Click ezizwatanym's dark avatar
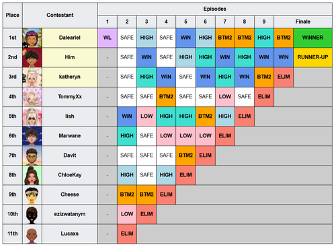The width and height of the screenshot is (336, 247). 32,214
